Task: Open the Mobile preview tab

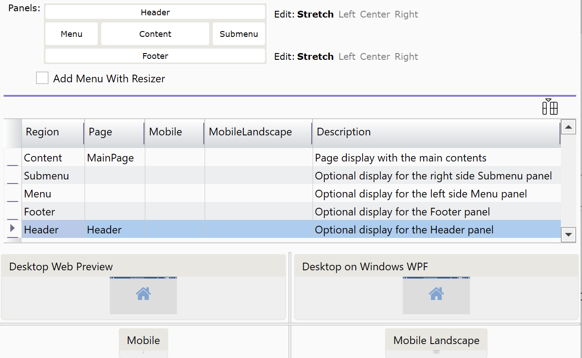Action: (143, 340)
